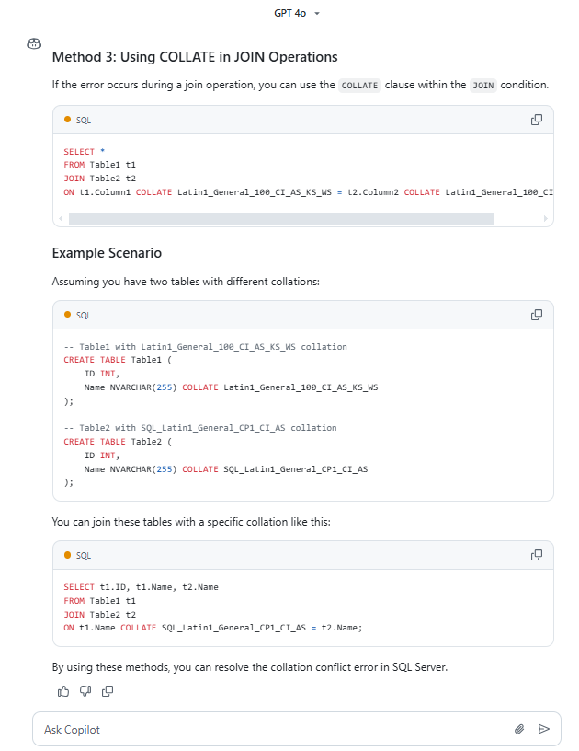Click the horizontal scrollbar thumb in first code block

click(x=280, y=218)
